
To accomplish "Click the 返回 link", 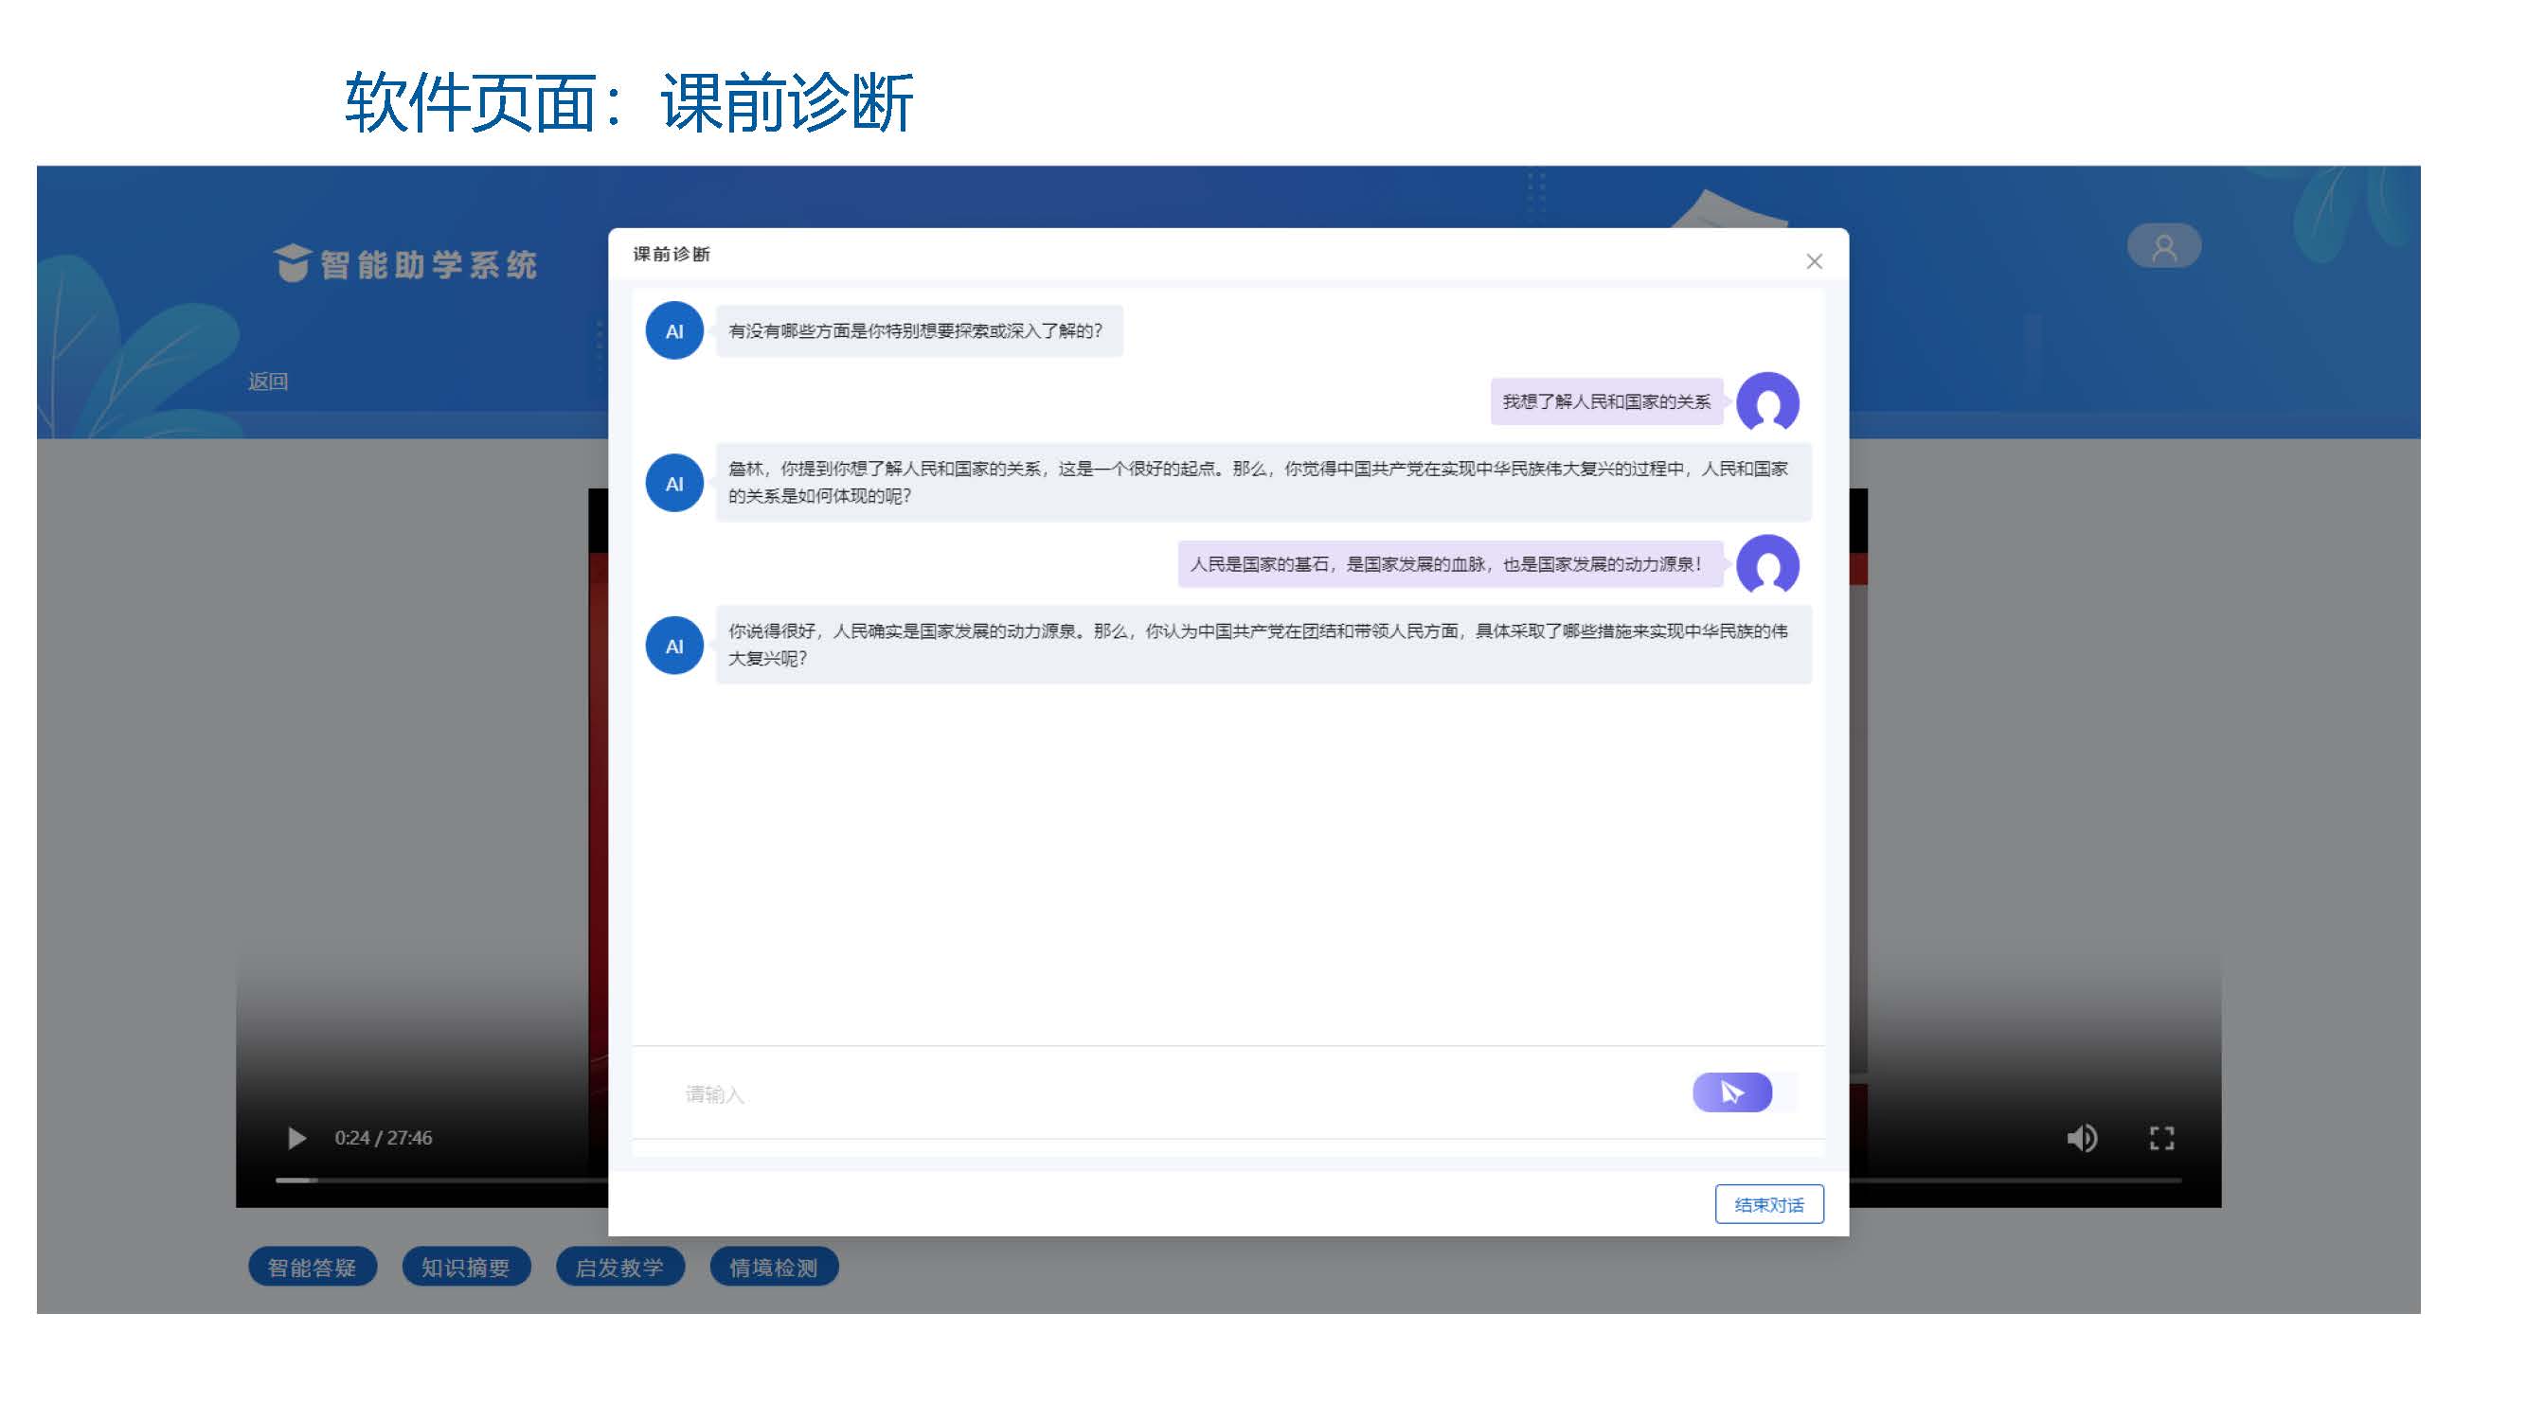I will pos(268,382).
